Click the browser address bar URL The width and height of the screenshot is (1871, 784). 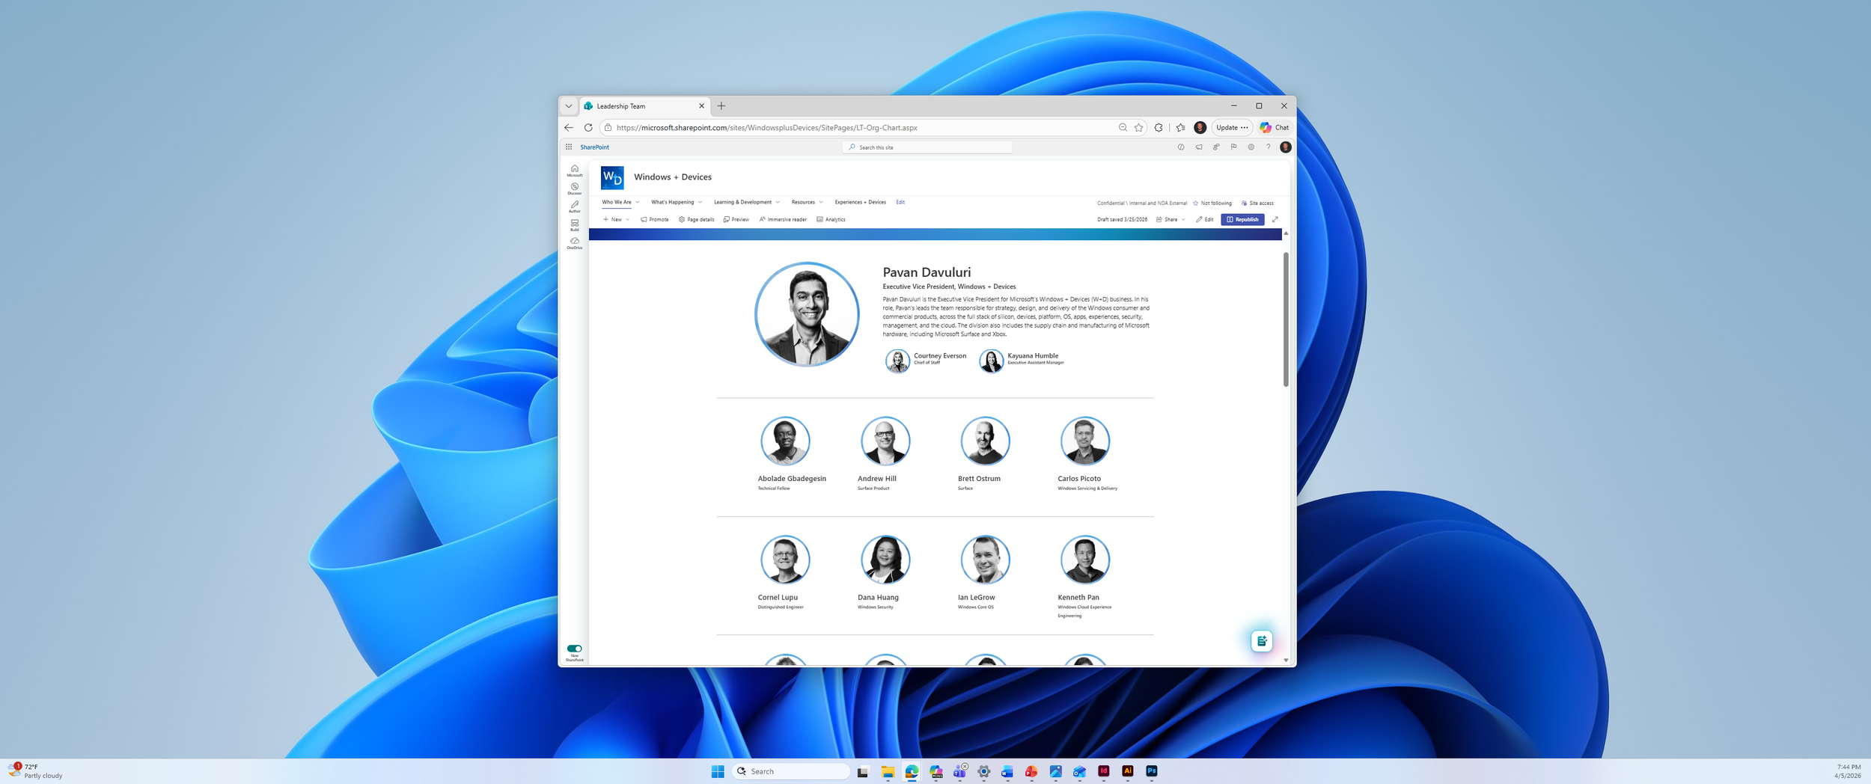767,128
